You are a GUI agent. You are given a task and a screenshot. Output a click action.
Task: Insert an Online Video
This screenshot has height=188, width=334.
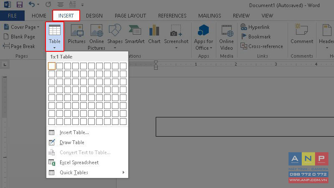point(226,37)
